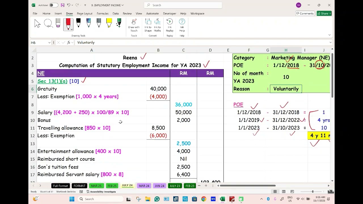Viewport: 363px width, 204px height.
Task: Click the vertical scrollbar thumb
Action: (x=332, y=76)
